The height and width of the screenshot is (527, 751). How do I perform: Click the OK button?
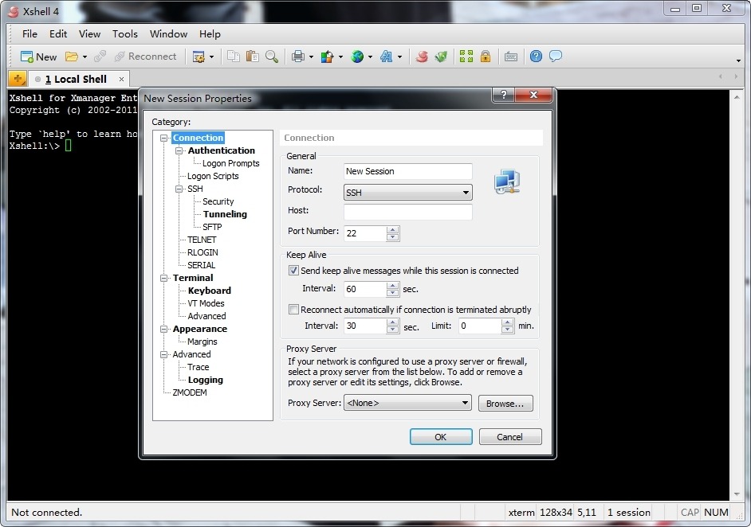pos(441,436)
